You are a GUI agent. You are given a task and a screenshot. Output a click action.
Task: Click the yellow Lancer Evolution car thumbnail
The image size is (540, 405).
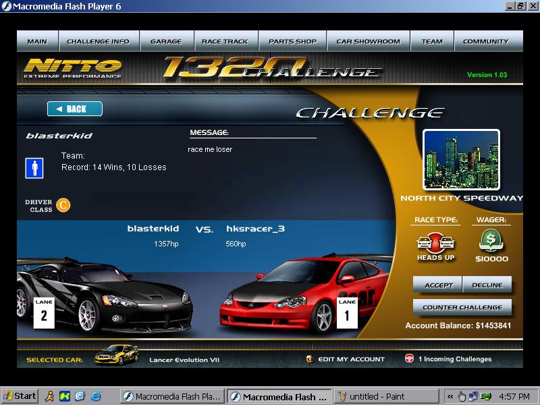(117, 354)
